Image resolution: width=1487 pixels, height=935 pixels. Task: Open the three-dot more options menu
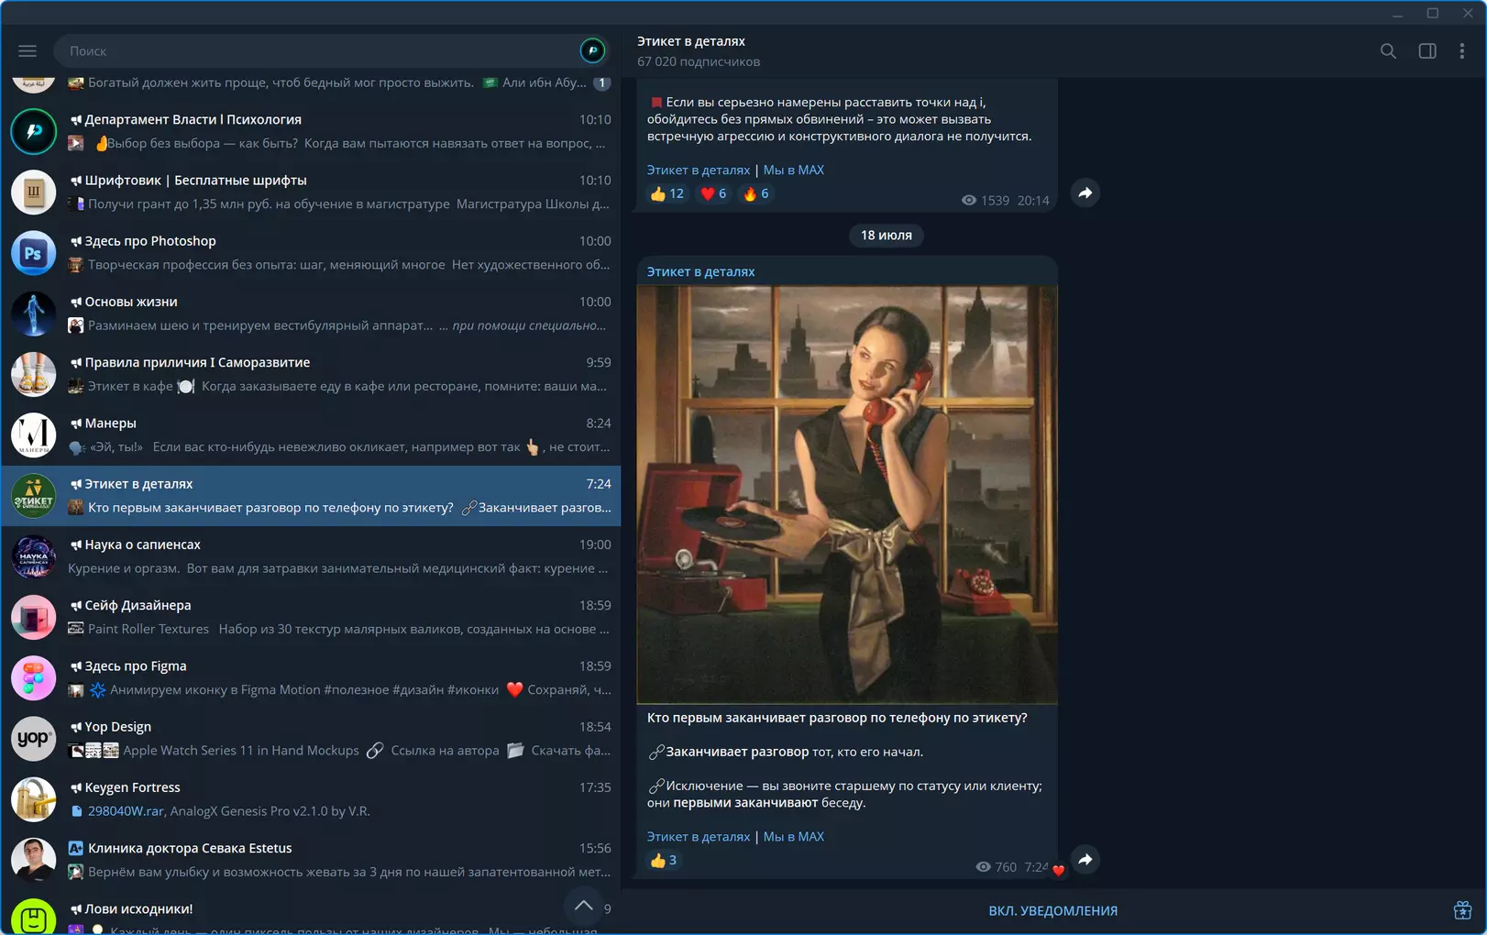pos(1462,51)
